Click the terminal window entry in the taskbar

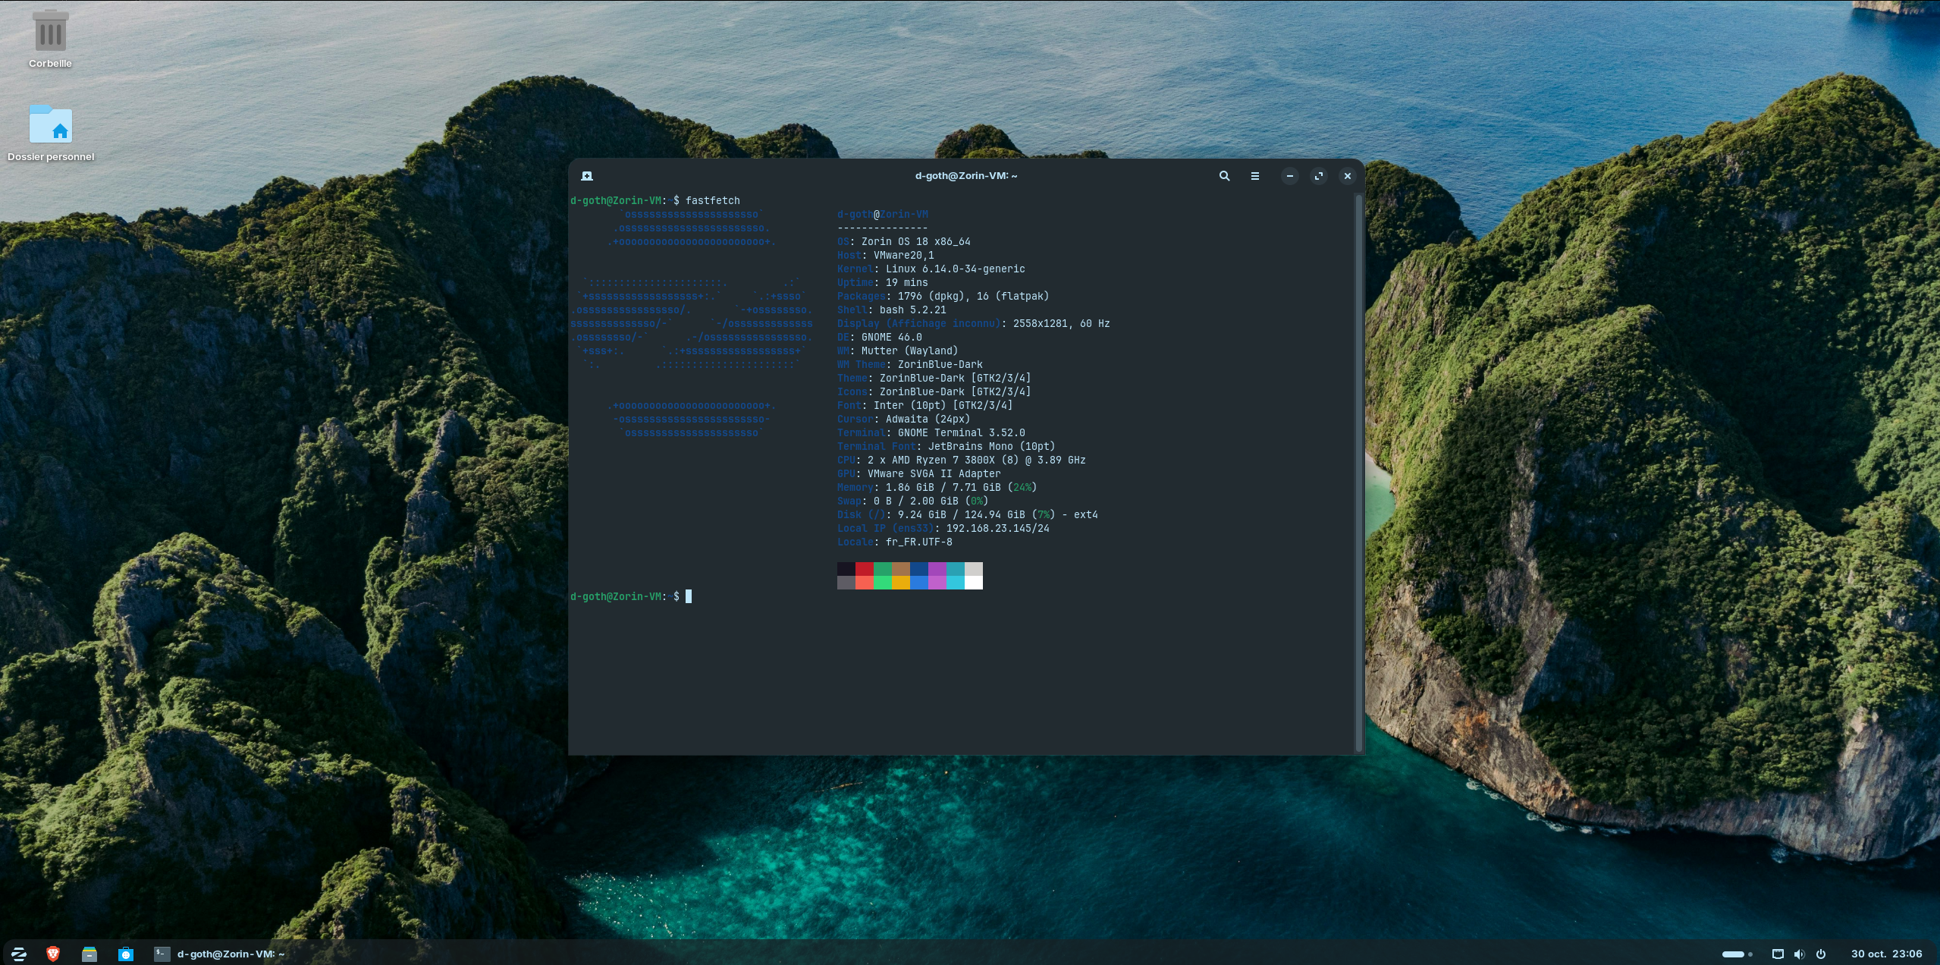[220, 954]
